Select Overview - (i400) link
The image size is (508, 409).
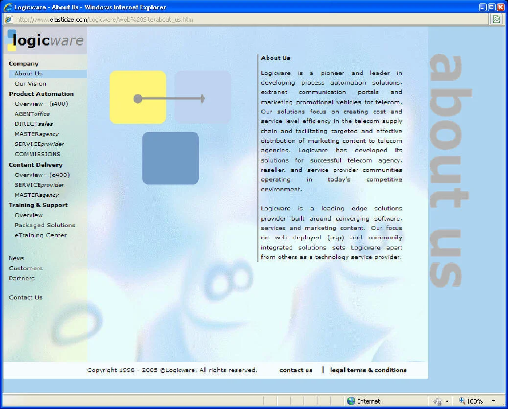click(x=41, y=104)
